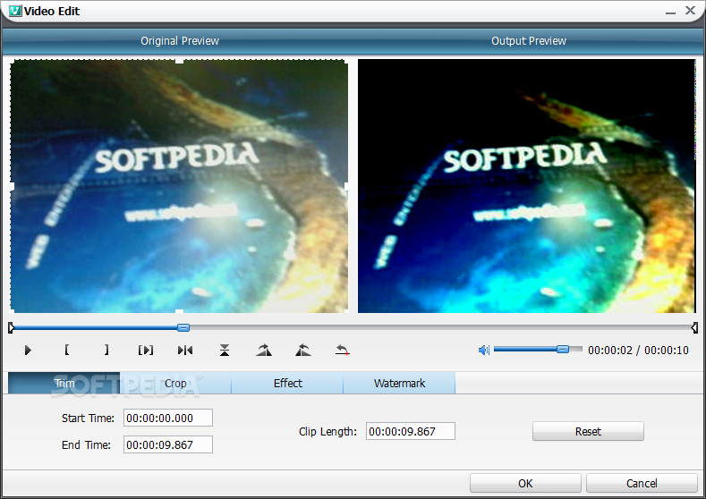Click the 00:00:02 / 00:00:10 time readout
This screenshot has height=499, width=706.
click(638, 350)
